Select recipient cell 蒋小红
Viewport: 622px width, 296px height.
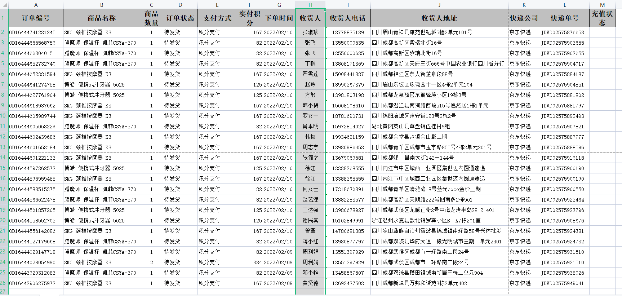(x=310, y=242)
